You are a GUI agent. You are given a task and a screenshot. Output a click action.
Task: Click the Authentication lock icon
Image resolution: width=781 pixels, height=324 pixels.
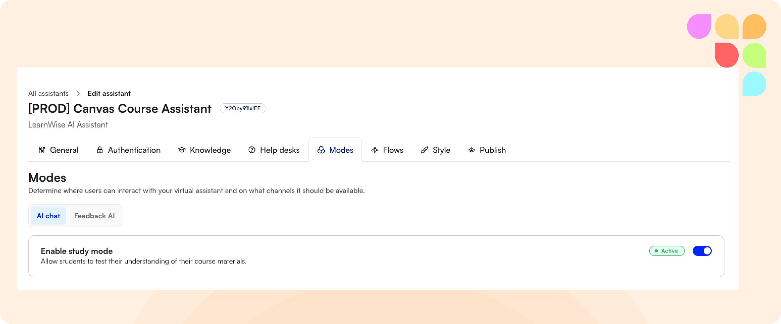(x=100, y=150)
